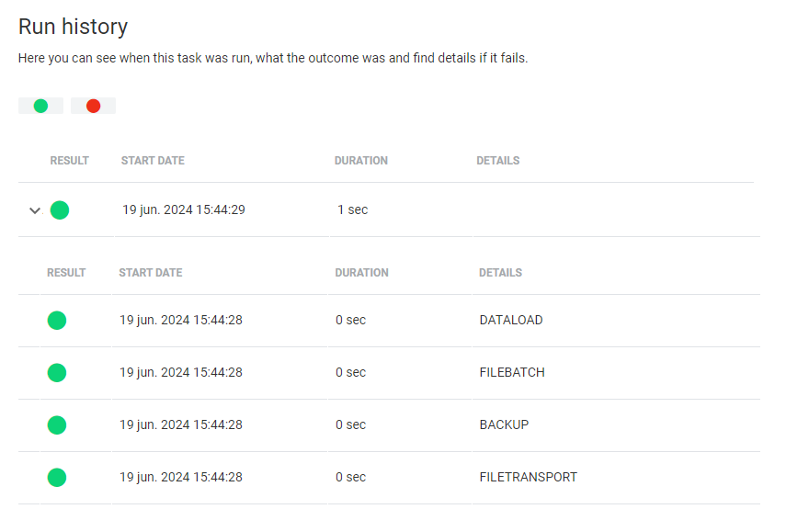Click green status dot of 15:44:29 run
Viewport: 786px width, 509px height.
[x=60, y=210]
